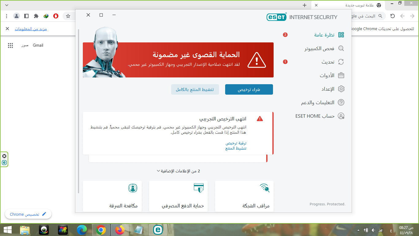Dismiss the Chrome update infobar with X
The image size is (419, 236).
pos(7,29)
